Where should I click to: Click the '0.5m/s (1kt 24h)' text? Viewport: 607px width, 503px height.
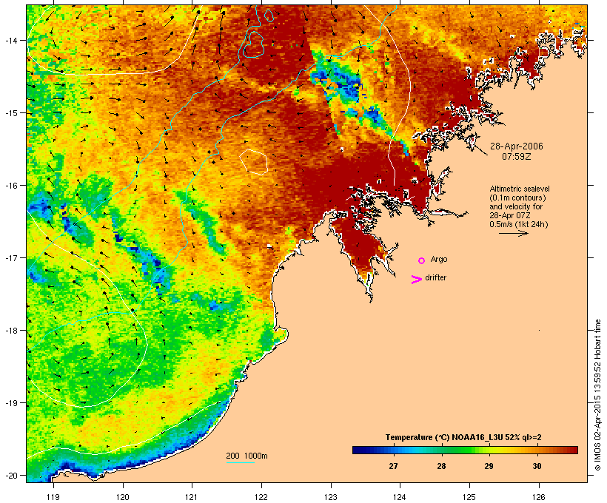pyautogui.click(x=519, y=224)
